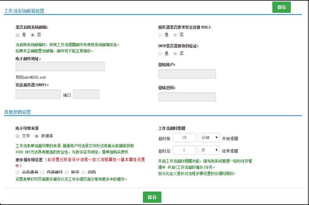
Task: Click the 超时前 value field showing 15
Action: point(184,138)
